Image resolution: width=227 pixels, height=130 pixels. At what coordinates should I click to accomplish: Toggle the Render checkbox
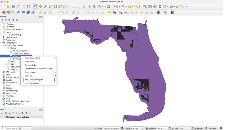coord(196,128)
